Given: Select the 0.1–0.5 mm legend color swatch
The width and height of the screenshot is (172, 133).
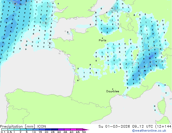Looking at the screenshot, I should point(5,129).
